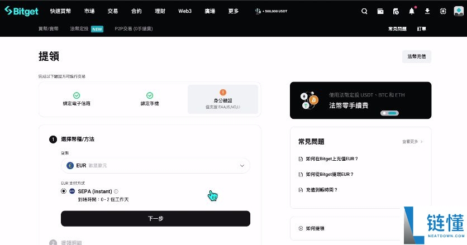Open the 合約 menu
Screen dimensions: 467x245
[136, 11]
